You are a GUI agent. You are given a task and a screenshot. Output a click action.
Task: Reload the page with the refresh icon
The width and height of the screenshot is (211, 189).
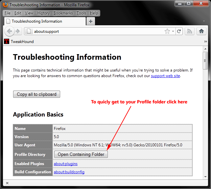(x=179, y=31)
